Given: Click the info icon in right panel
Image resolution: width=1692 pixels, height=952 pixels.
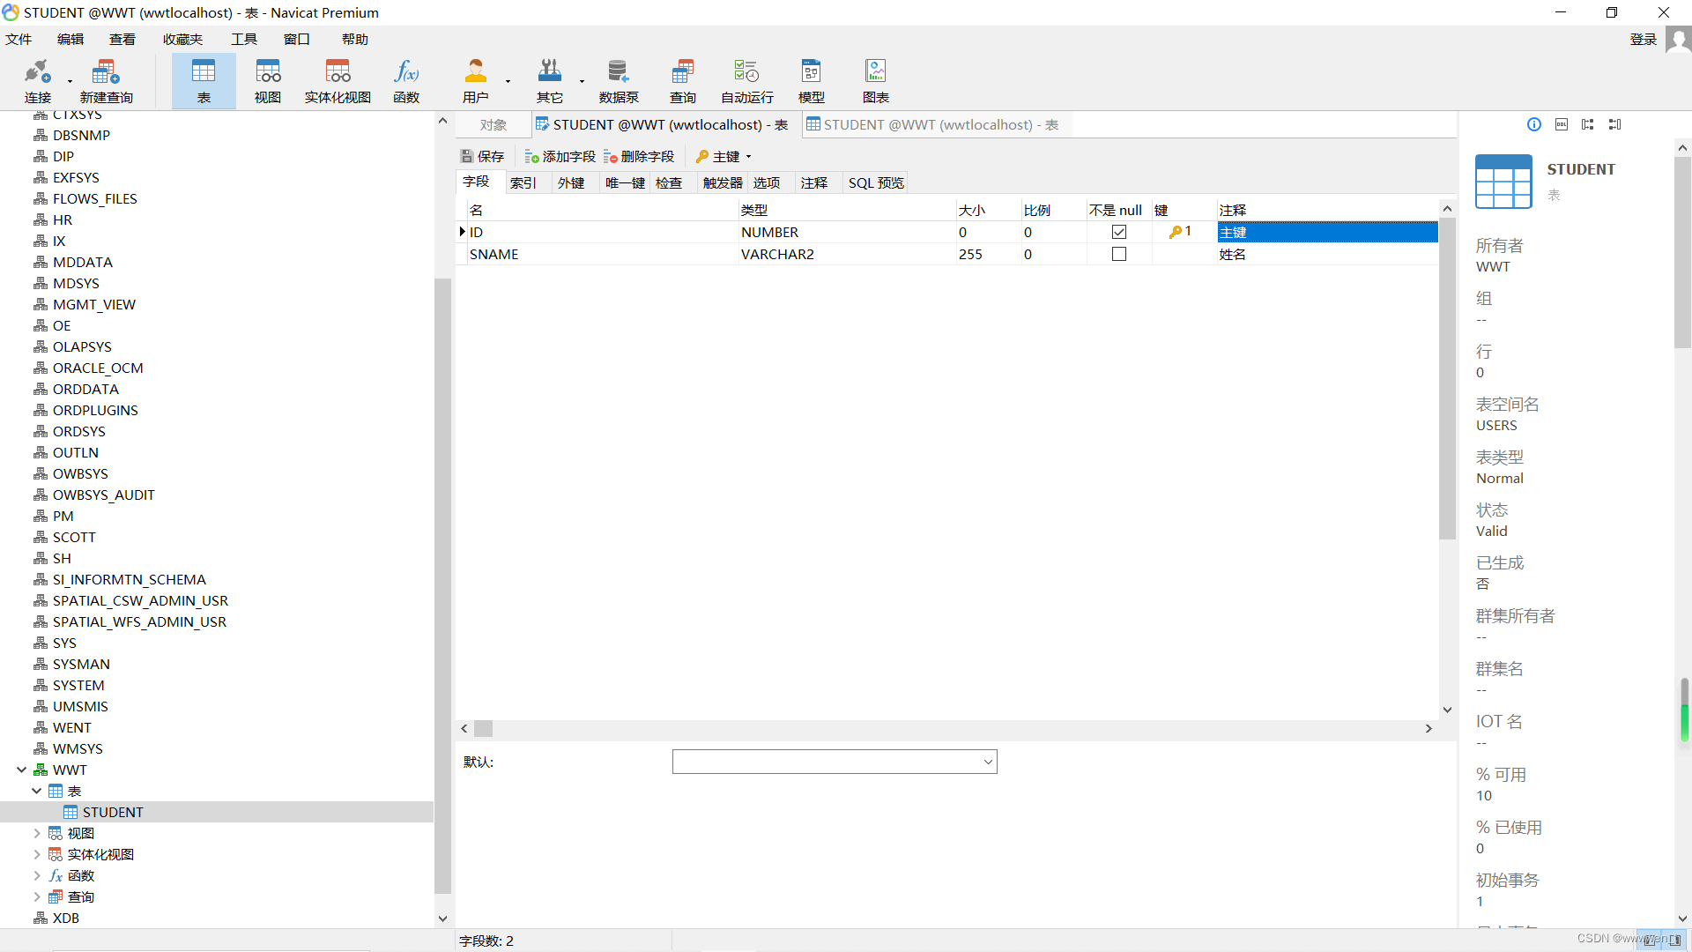Looking at the screenshot, I should 1534,124.
